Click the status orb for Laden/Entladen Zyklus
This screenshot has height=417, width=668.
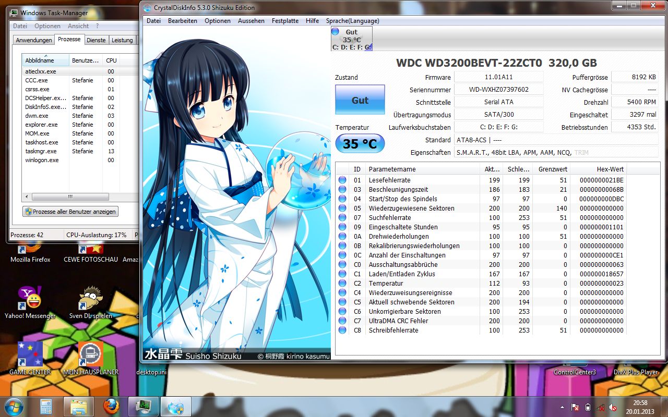342,274
